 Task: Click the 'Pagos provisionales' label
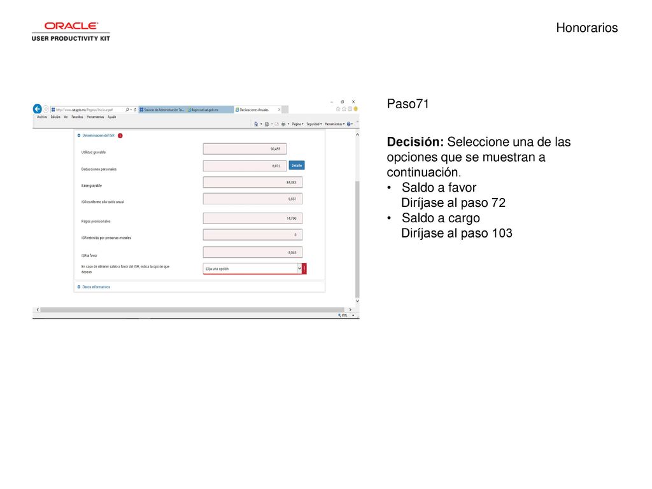pos(96,222)
